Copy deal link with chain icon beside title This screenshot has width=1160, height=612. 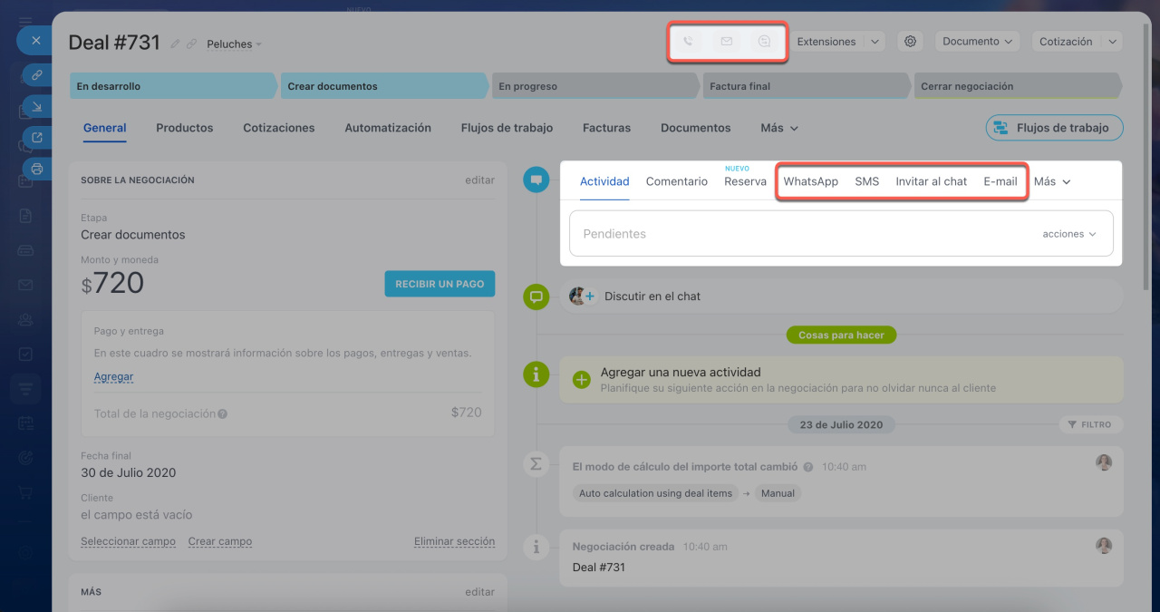(191, 44)
